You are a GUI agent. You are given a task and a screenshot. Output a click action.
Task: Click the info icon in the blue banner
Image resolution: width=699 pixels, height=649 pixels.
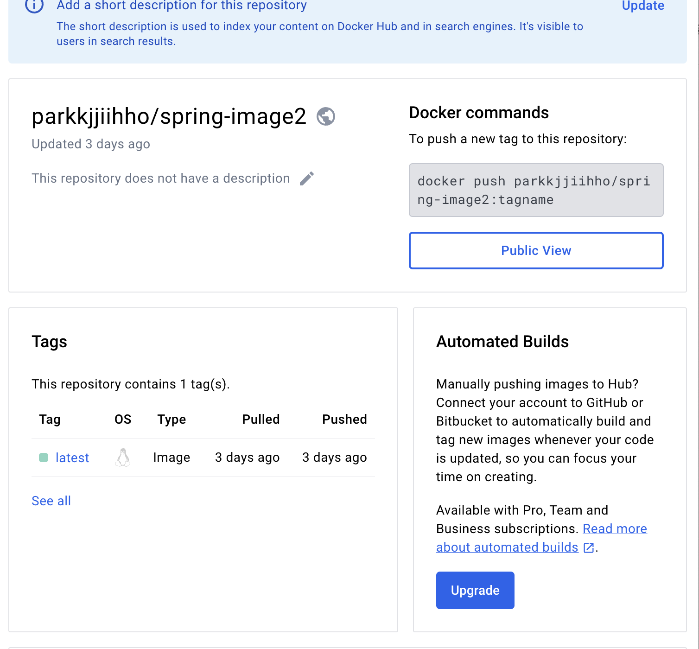coord(34,6)
